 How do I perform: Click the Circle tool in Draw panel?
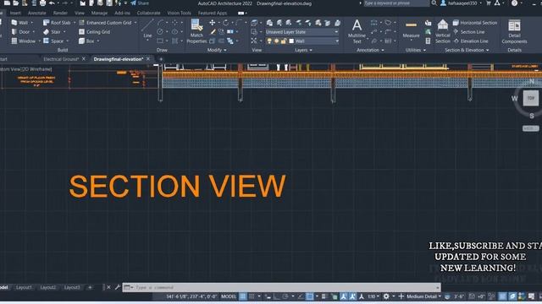point(160,32)
